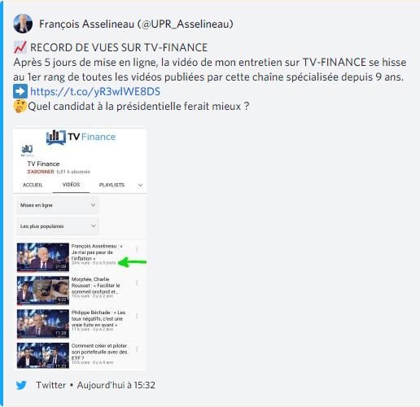Open the François Asselineau video thumbnail
The width and height of the screenshot is (420, 407).
pos(43,257)
